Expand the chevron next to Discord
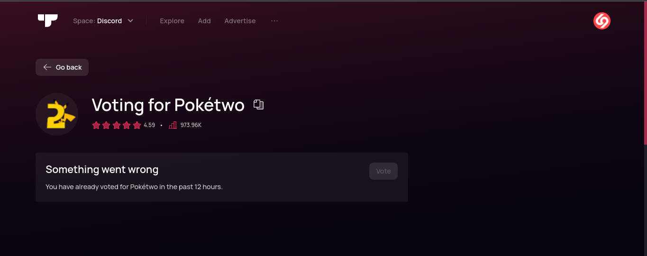647x256 pixels. (131, 21)
